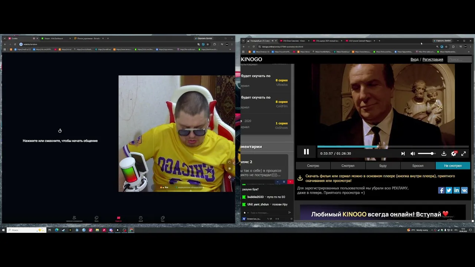Reload the page in right browser
Image resolution: width=475 pixels, height=267 pixels.
(253, 47)
